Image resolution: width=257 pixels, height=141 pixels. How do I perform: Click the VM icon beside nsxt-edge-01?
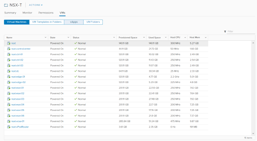pos(9,77)
